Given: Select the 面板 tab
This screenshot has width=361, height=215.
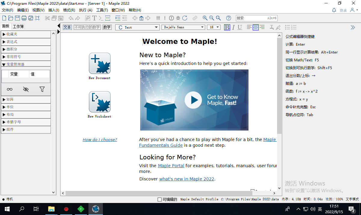Looking at the screenshot, I should 6,26.
